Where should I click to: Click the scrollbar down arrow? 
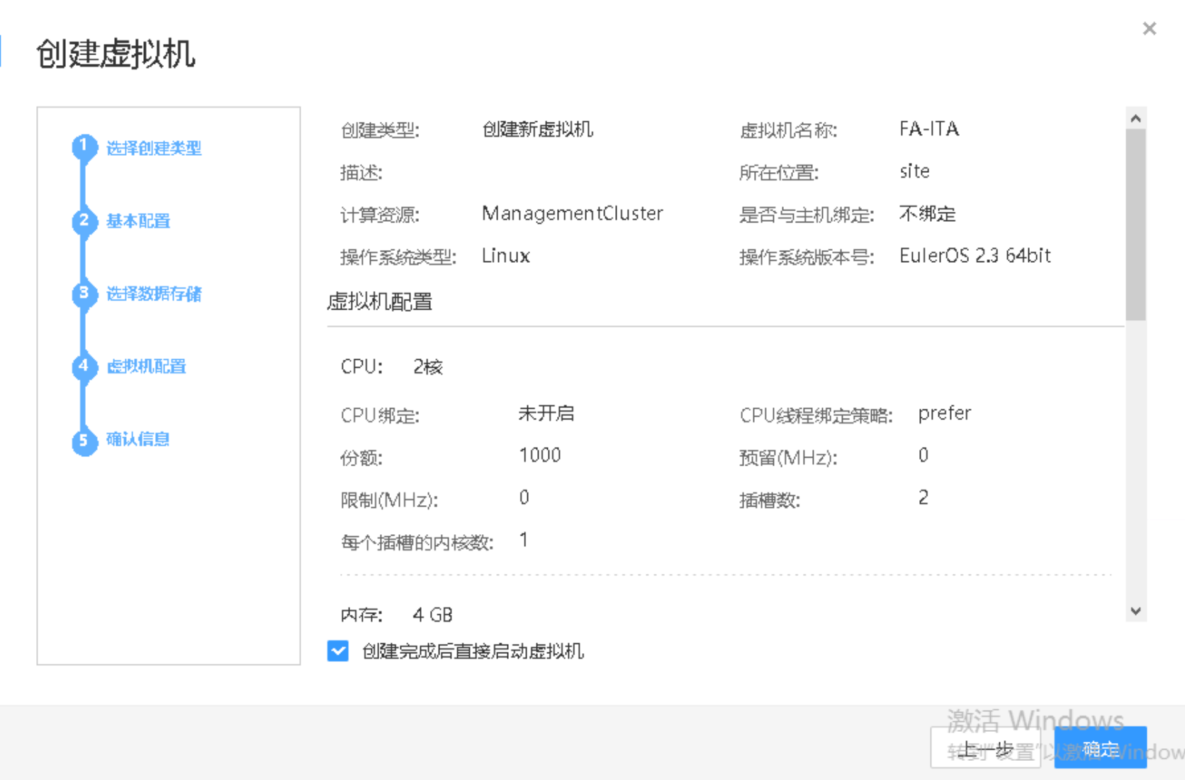point(1136,610)
